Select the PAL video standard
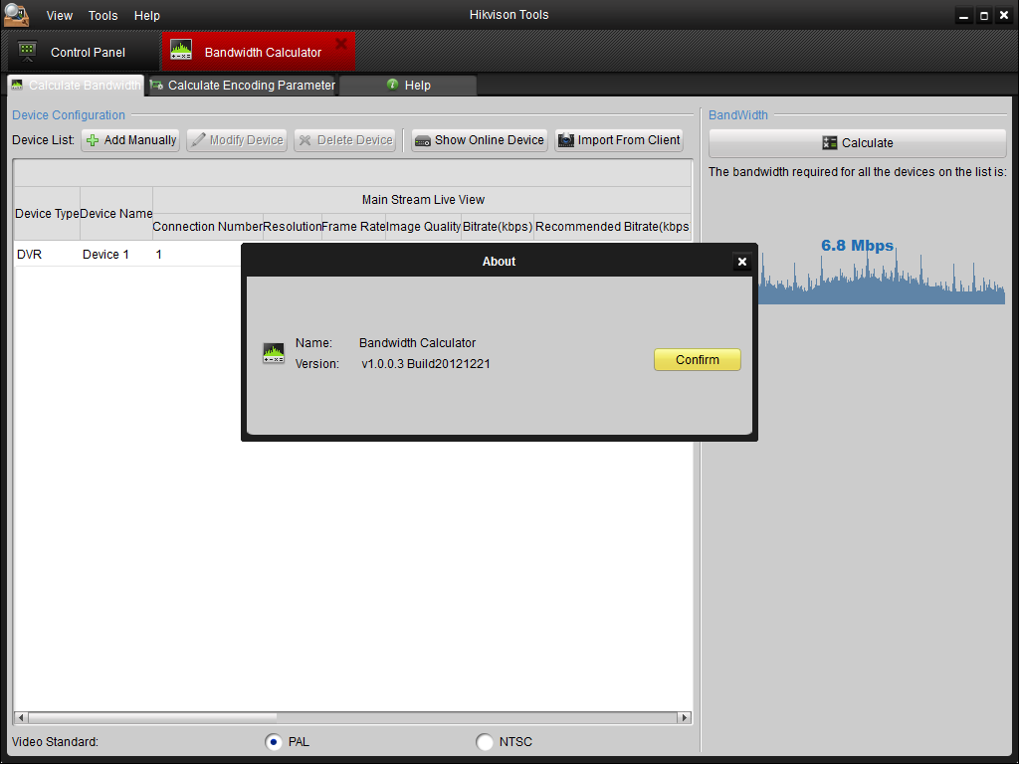This screenshot has width=1019, height=764. click(275, 742)
